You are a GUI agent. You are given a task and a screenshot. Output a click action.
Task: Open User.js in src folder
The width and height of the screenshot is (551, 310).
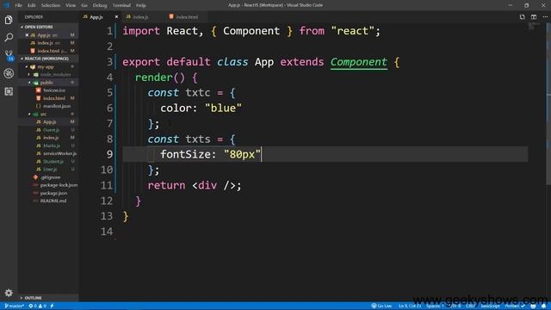[x=50, y=170]
